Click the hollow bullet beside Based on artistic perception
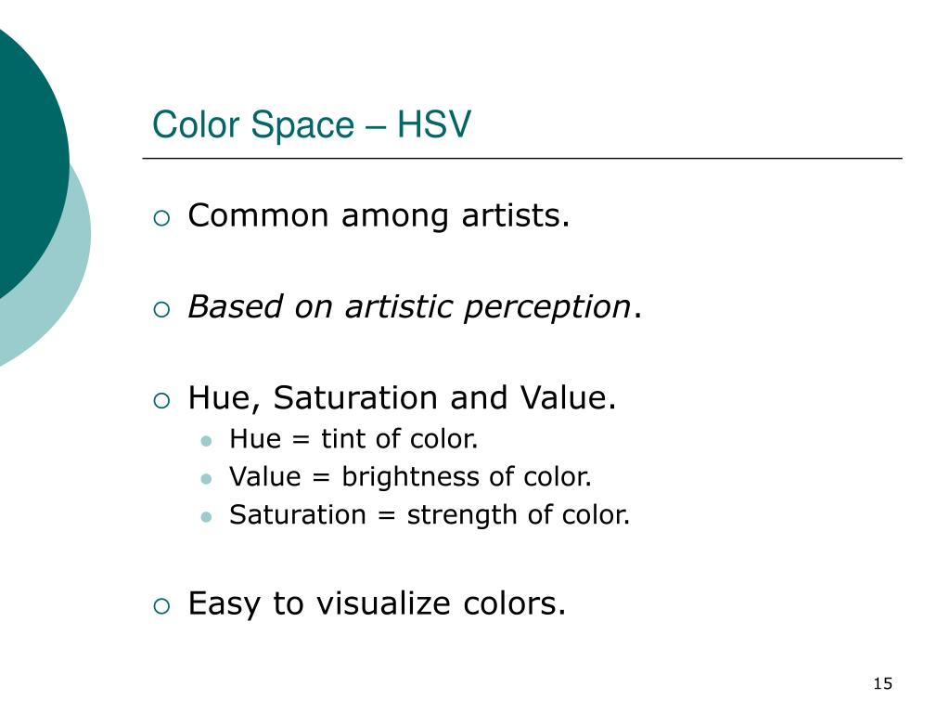Viewport: 950px width, 713px height. point(161,310)
